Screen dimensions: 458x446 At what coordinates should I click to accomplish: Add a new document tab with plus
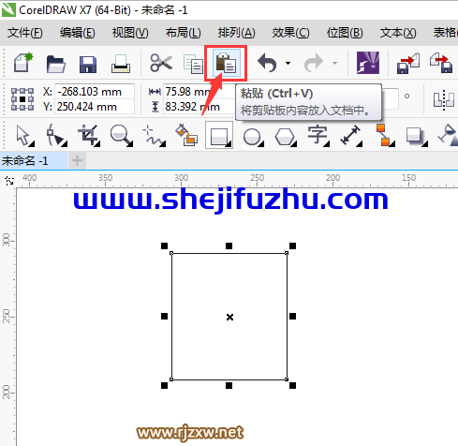(77, 160)
